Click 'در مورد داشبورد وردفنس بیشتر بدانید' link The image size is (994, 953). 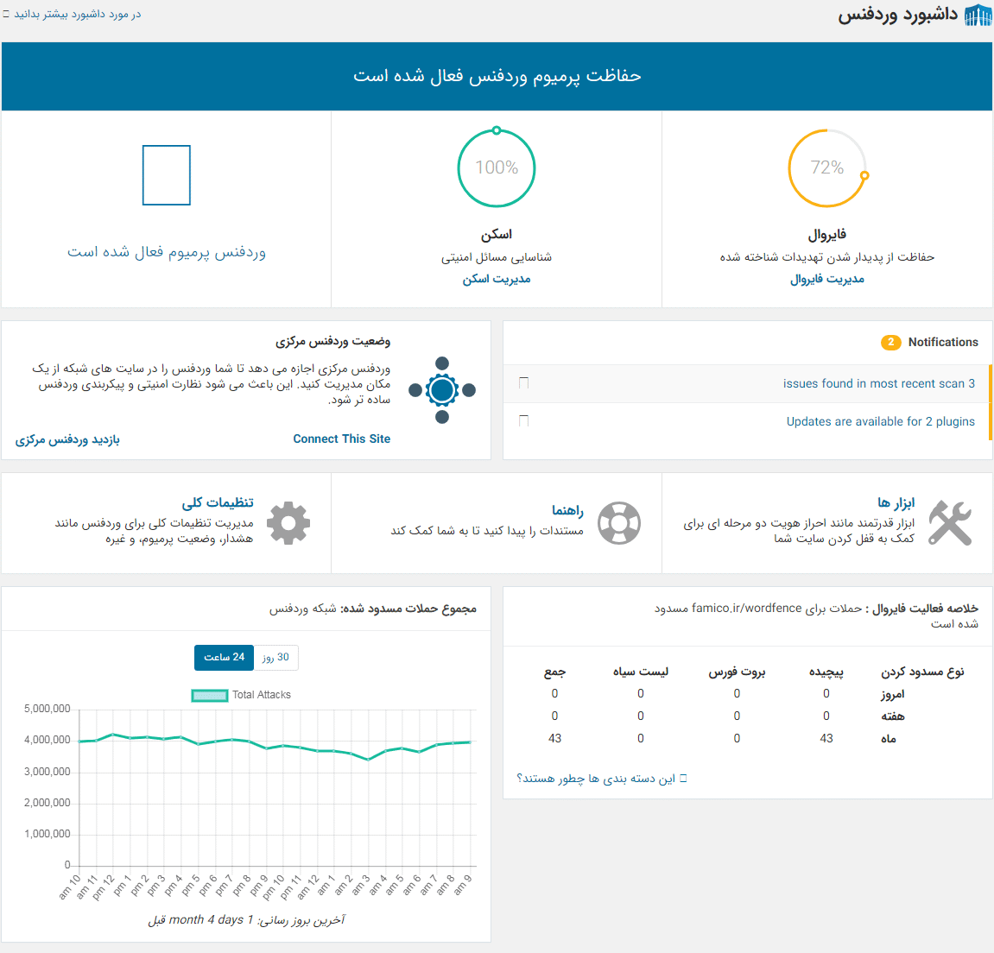coord(78,14)
